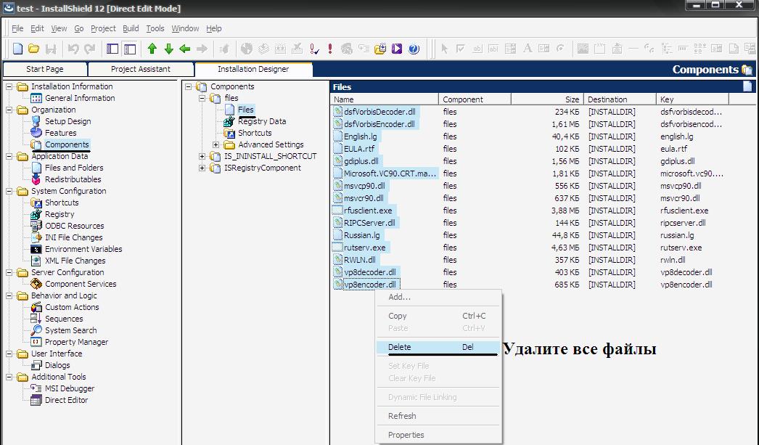Open the Build menu
Image resolution: width=759 pixels, height=445 pixels.
pos(131,28)
